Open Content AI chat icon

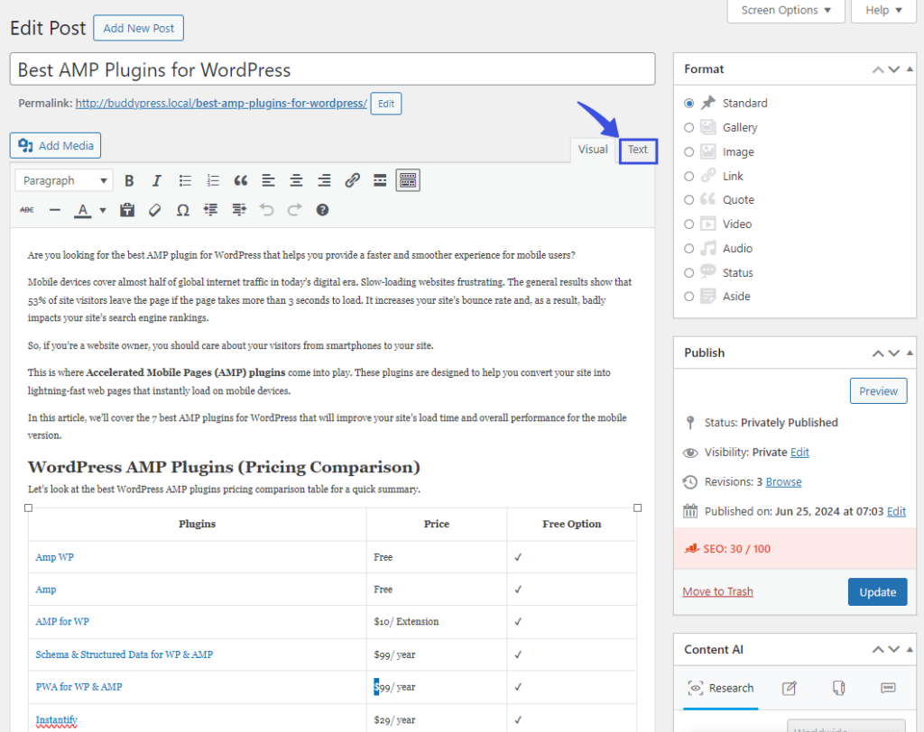[888, 688]
